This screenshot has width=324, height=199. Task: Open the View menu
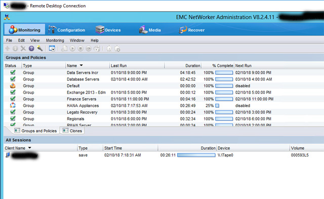click(35, 41)
